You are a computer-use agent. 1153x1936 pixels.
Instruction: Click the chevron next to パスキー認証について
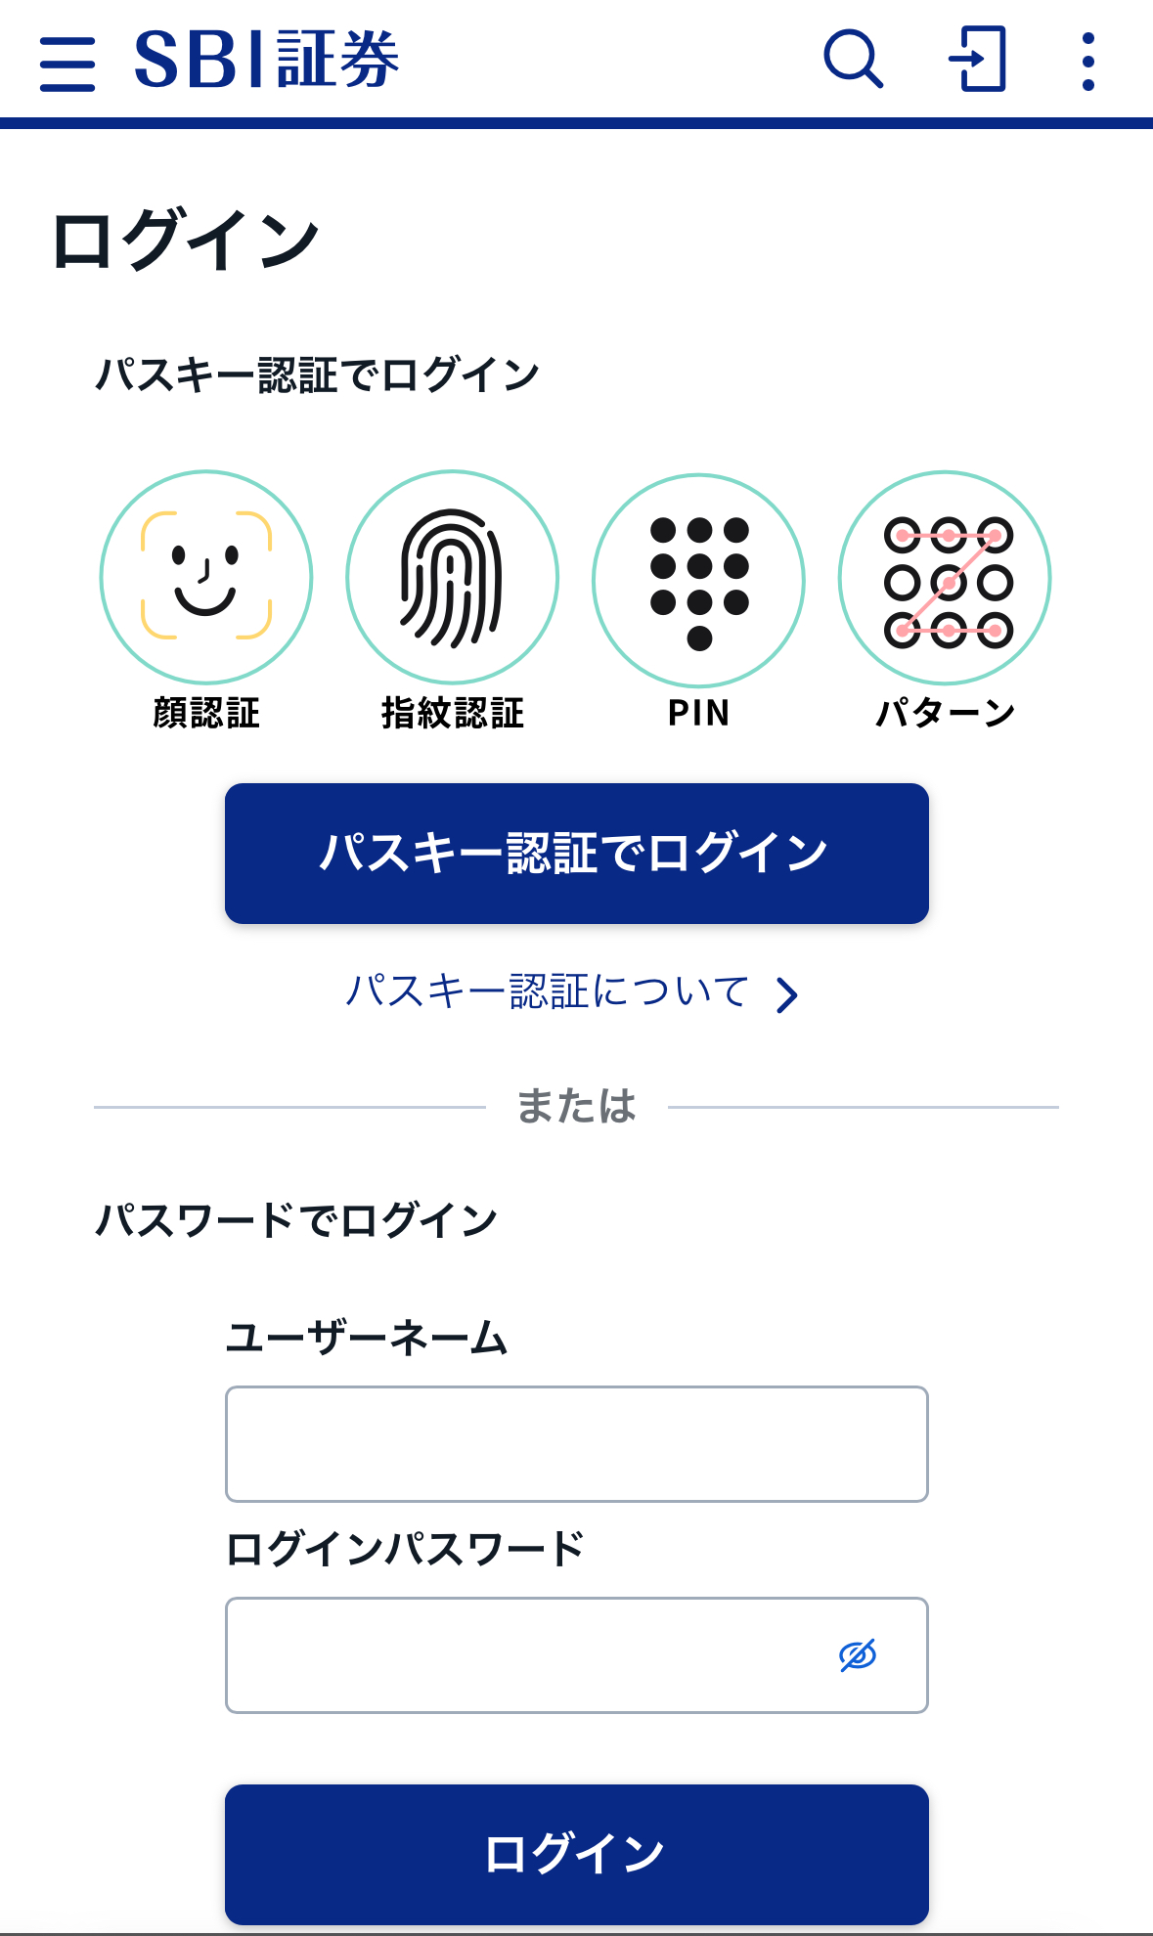787,995
